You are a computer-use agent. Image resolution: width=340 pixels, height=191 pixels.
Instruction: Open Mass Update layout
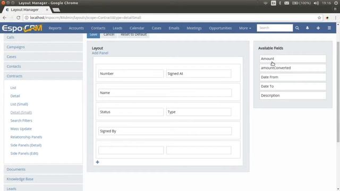pyautogui.click(x=21, y=129)
